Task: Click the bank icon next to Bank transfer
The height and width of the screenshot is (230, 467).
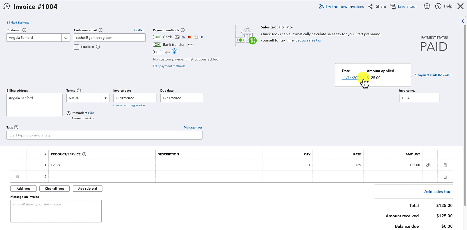Action: pyautogui.click(x=191, y=45)
